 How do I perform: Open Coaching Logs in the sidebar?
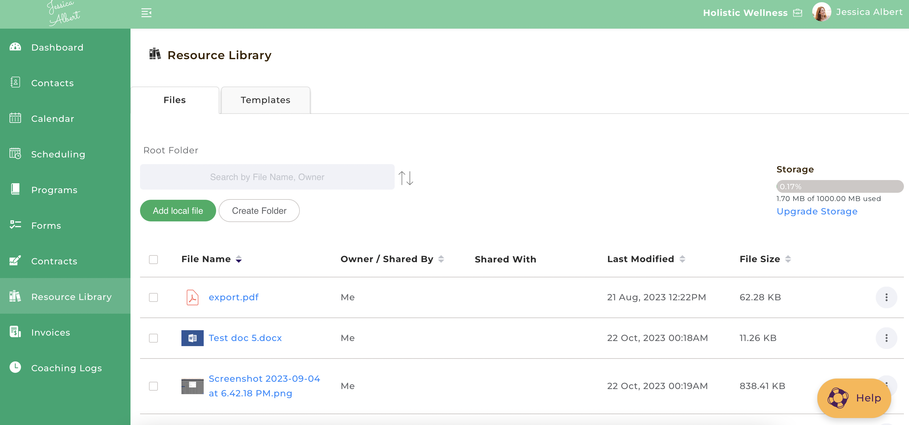(x=65, y=367)
